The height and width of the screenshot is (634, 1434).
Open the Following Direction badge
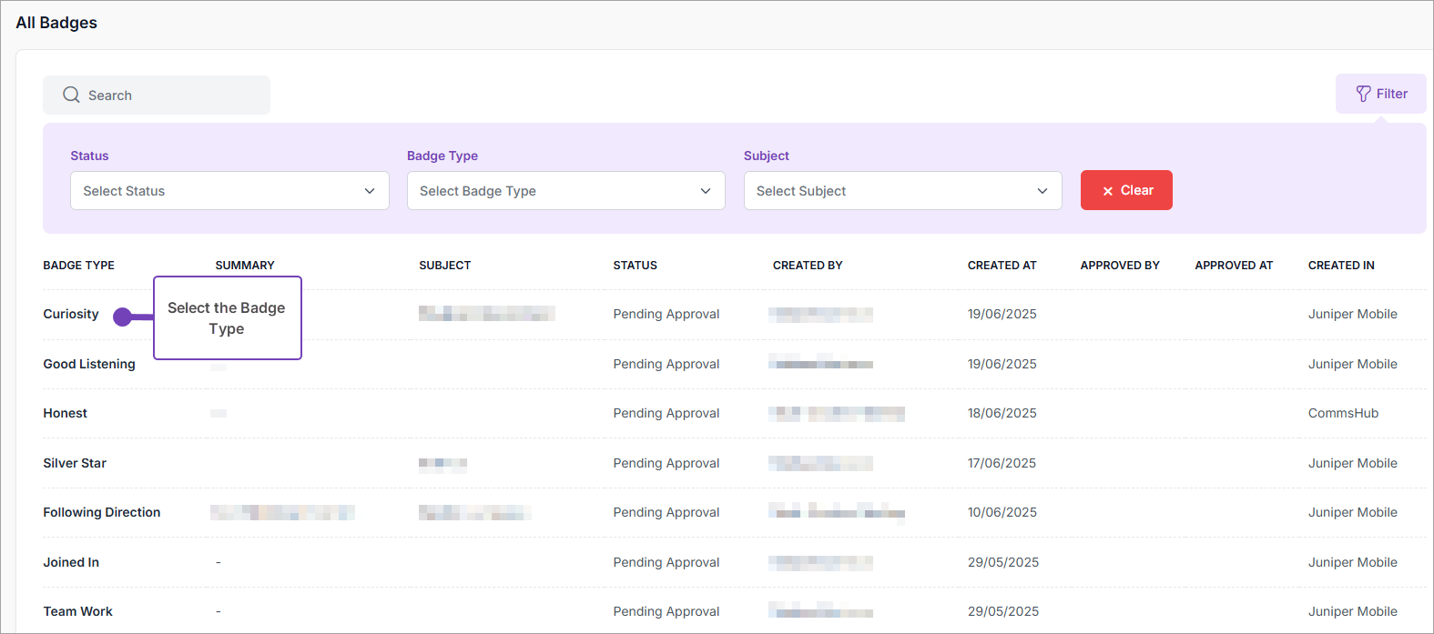[102, 512]
